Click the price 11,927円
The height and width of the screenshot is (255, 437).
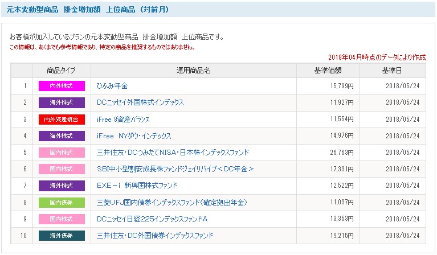(342, 102)
